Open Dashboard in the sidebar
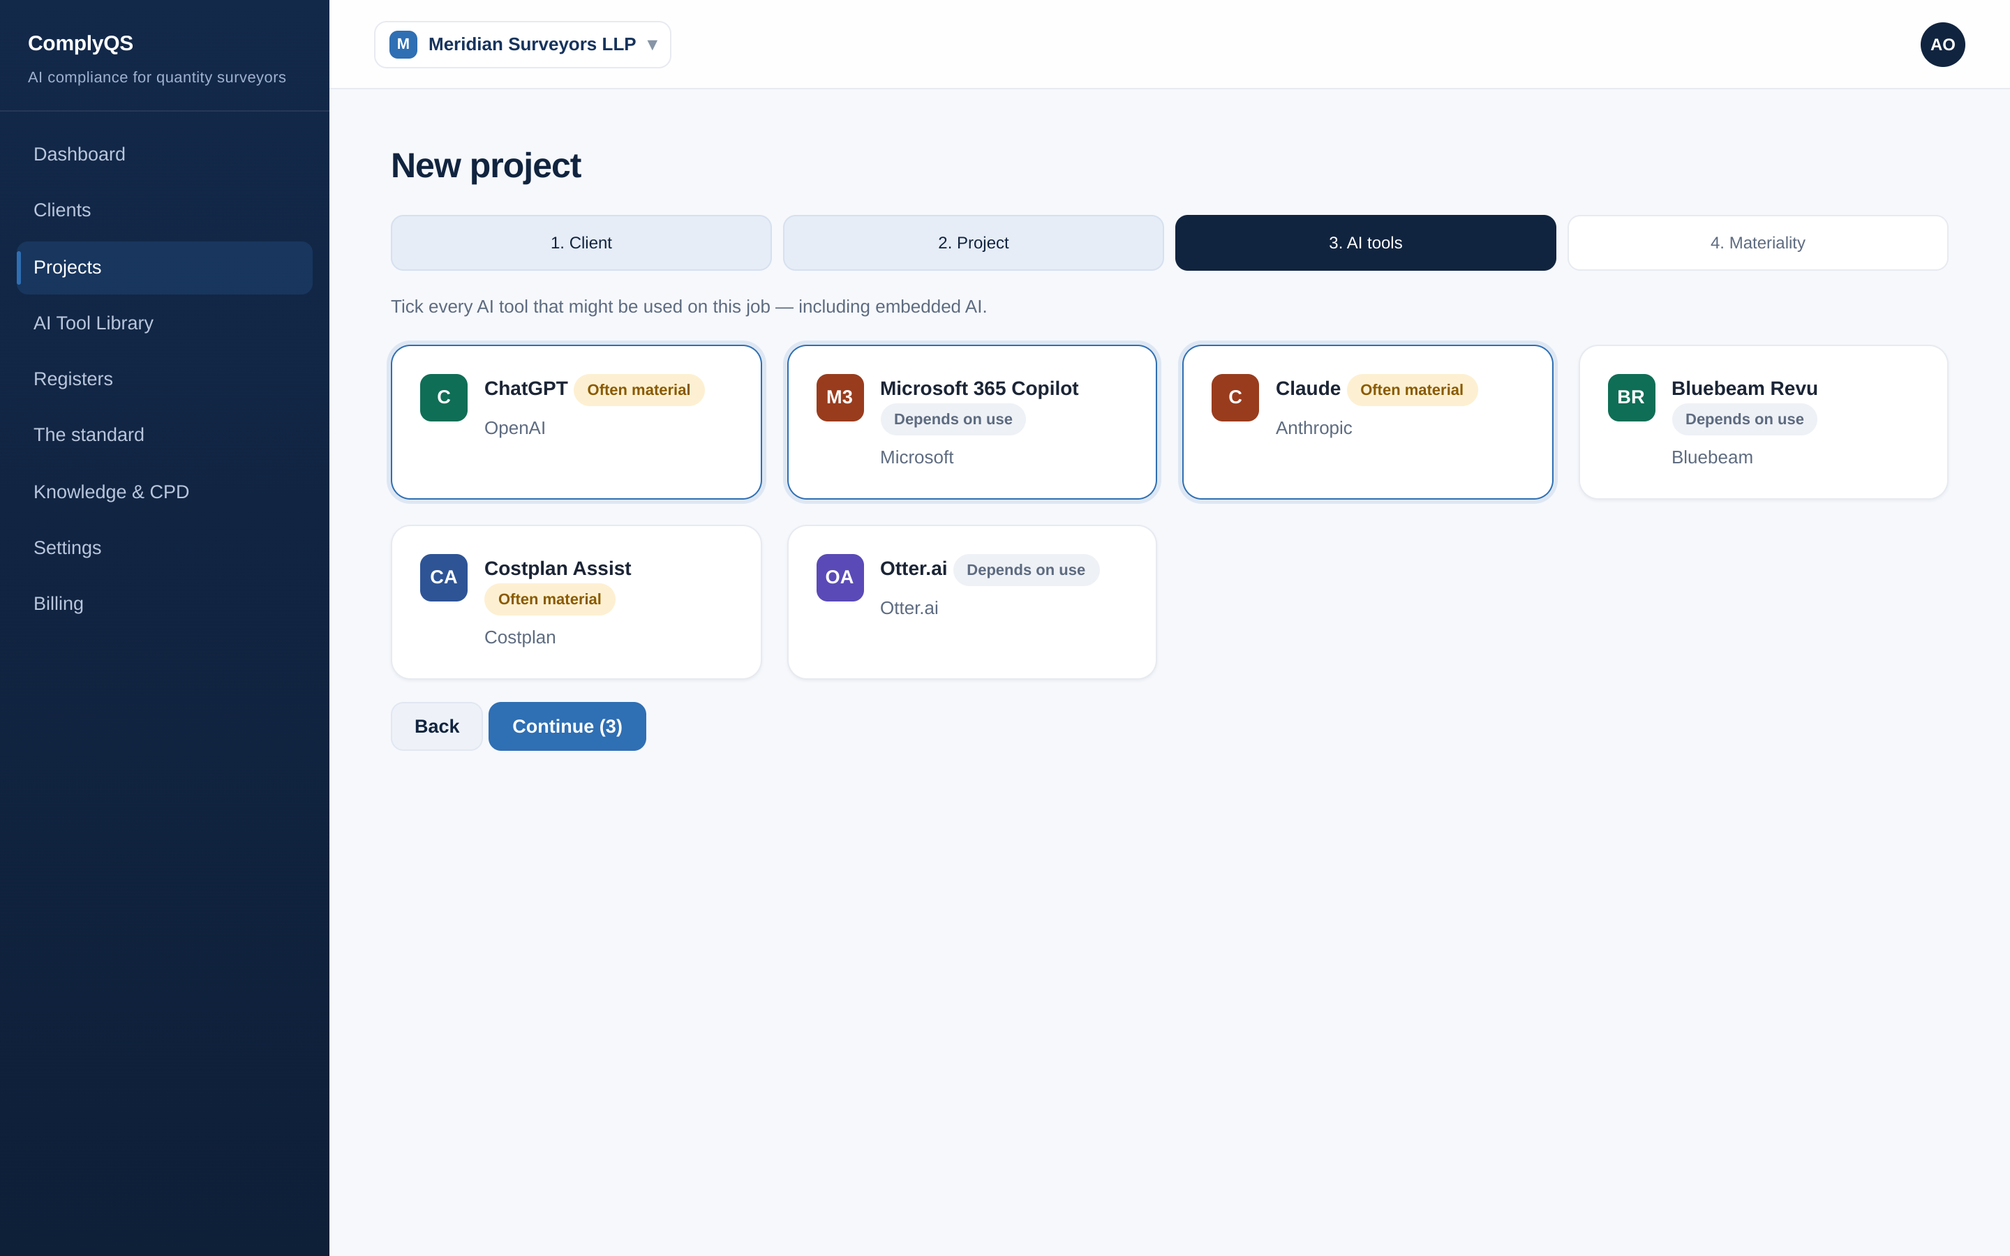This screenshot has height=1256, width=2010. [165, 154]
